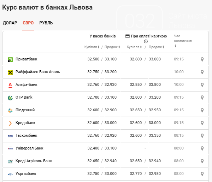Image resolution: width=212 pixels, height=182 pixels.
Task: Click the OTP Bank green logo
Action: 10,98
